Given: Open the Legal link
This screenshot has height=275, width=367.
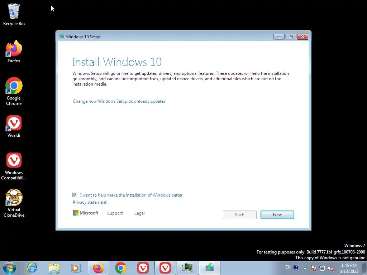Looking at the screenshot, I should pos(139,213).
